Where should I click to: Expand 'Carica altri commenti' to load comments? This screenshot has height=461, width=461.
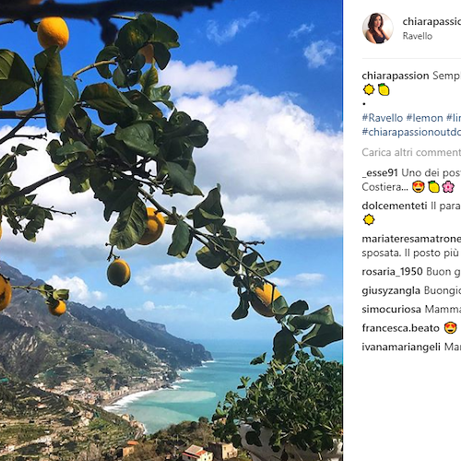click(411, 152)
